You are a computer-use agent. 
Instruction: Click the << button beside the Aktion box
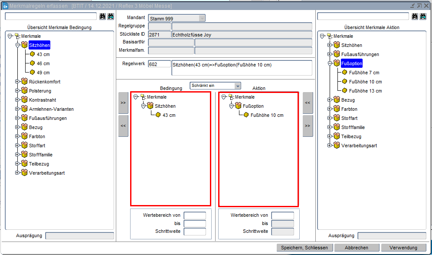(308, 103)
